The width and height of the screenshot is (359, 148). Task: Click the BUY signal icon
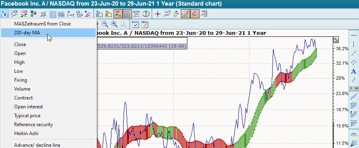point(135,24)
